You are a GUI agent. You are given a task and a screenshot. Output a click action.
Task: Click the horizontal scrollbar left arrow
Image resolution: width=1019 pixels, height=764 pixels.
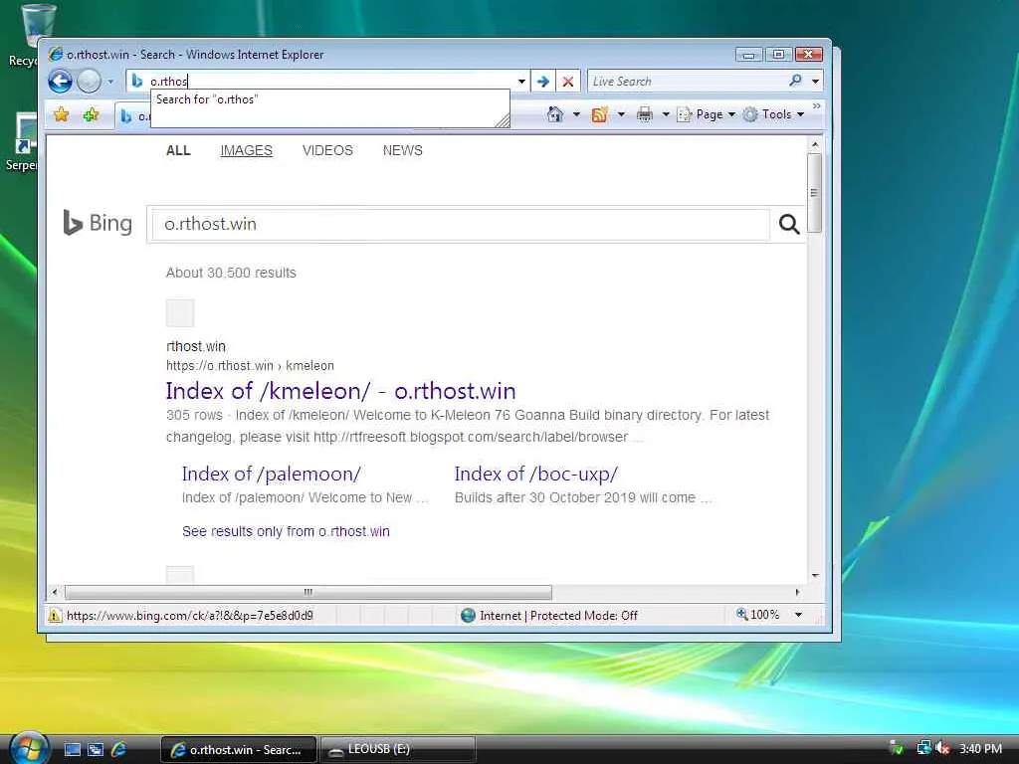(x=56, y=592)
